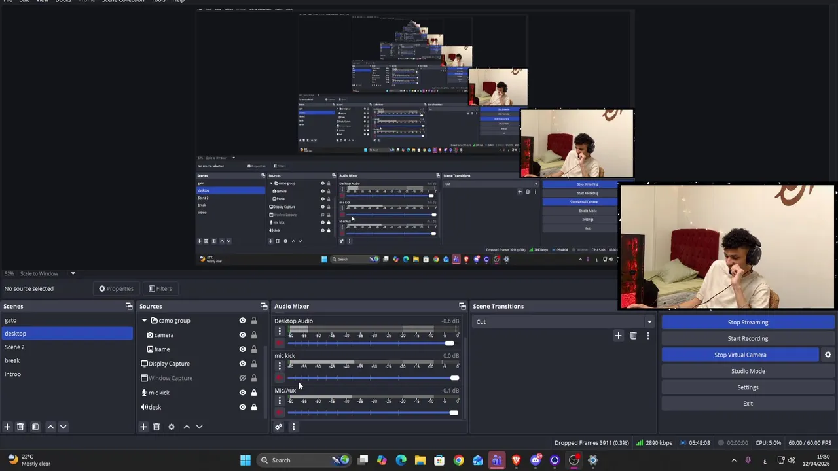
Task: Click mic kick volume slider
Action: 373,378
